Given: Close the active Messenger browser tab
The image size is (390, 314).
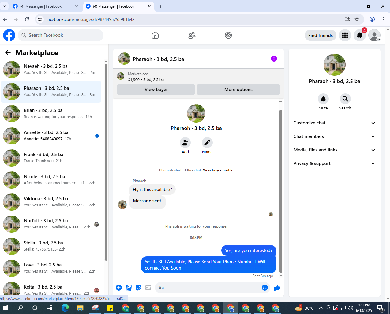Looking at the screenshot, I should click(150, 6).
